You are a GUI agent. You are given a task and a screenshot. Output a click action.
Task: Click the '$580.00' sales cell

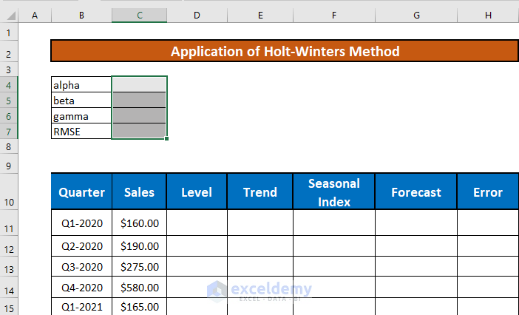[139, 287]
